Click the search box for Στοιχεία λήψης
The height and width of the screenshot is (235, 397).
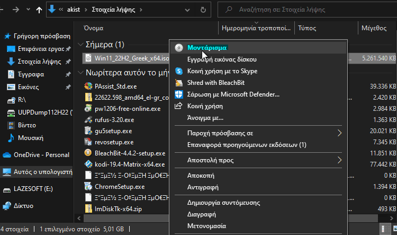pyautogui.click(x=307, y=10)
